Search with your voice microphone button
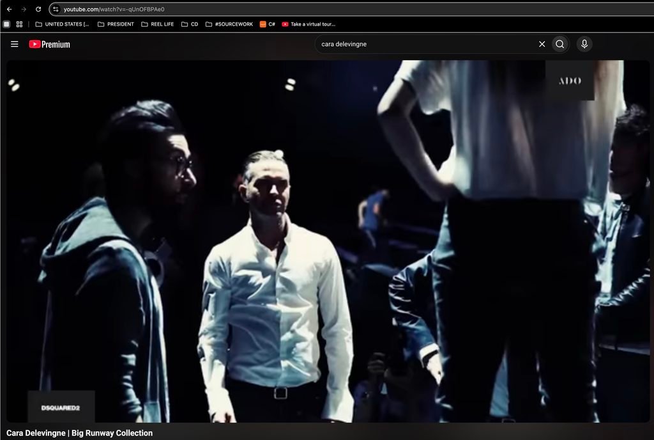The image size is (654, 440). tap(584, 44)
